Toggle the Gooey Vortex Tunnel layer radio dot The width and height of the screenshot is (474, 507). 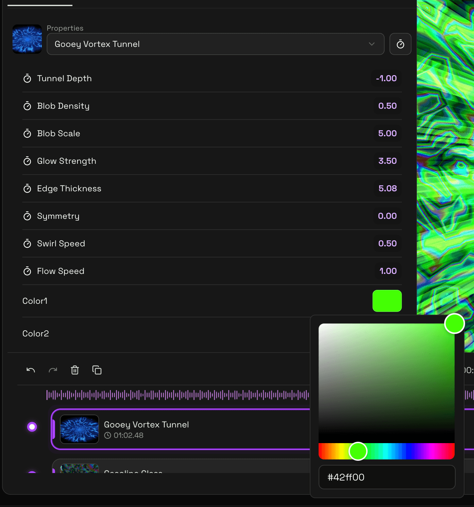[x=32, y=427]
